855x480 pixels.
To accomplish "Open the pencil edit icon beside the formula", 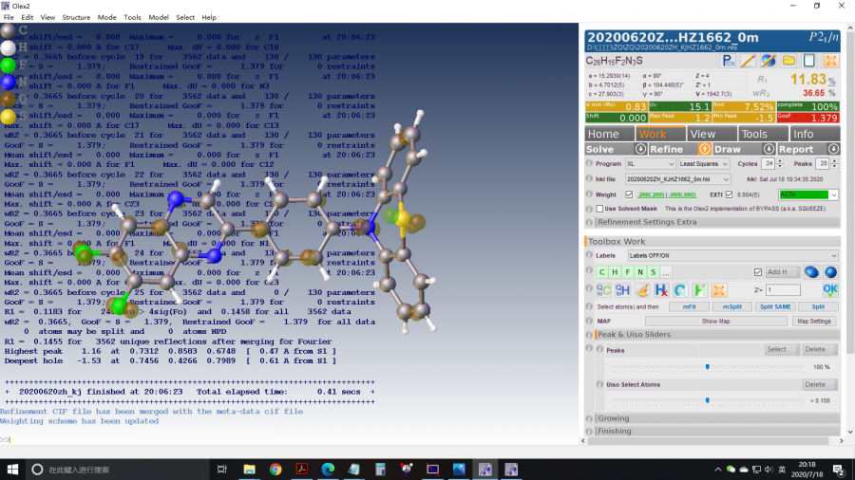I will click(748, 61).
